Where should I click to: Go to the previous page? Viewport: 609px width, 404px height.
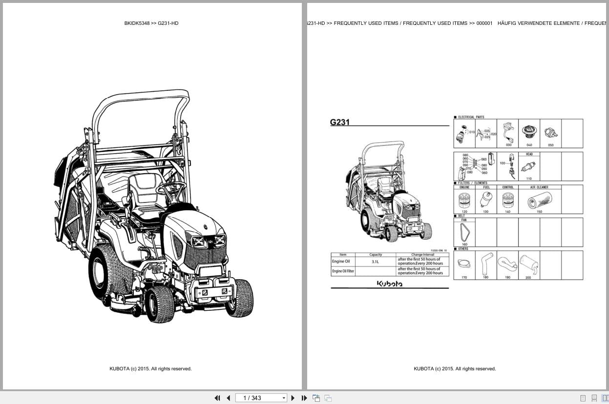[x=228, y=398]
